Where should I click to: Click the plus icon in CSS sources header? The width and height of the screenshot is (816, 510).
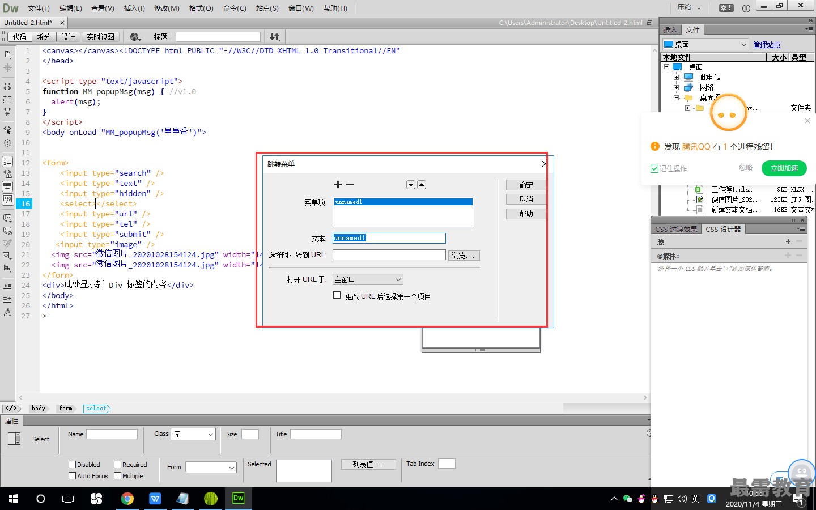tap(788, 242)
